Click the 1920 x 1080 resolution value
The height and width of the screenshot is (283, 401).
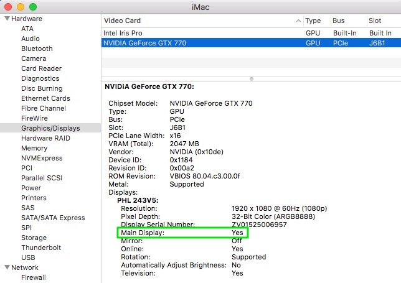tap(279, 208)
